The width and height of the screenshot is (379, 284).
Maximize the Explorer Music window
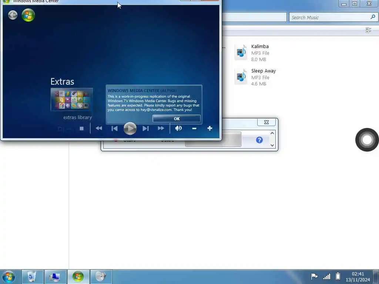pyautogui.click(x=355, y=3)
